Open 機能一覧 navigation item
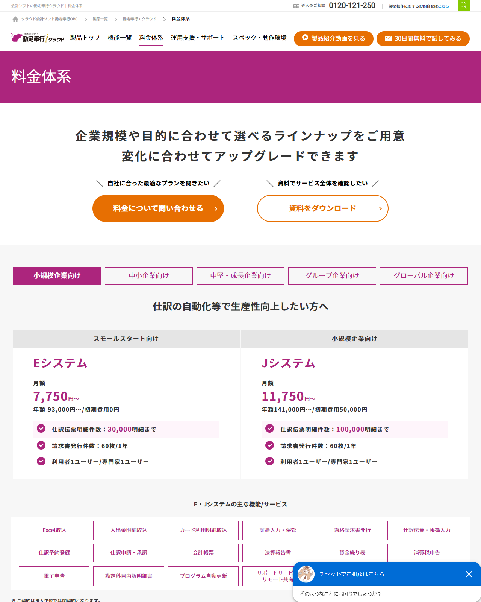 click(x=119, y=38)
